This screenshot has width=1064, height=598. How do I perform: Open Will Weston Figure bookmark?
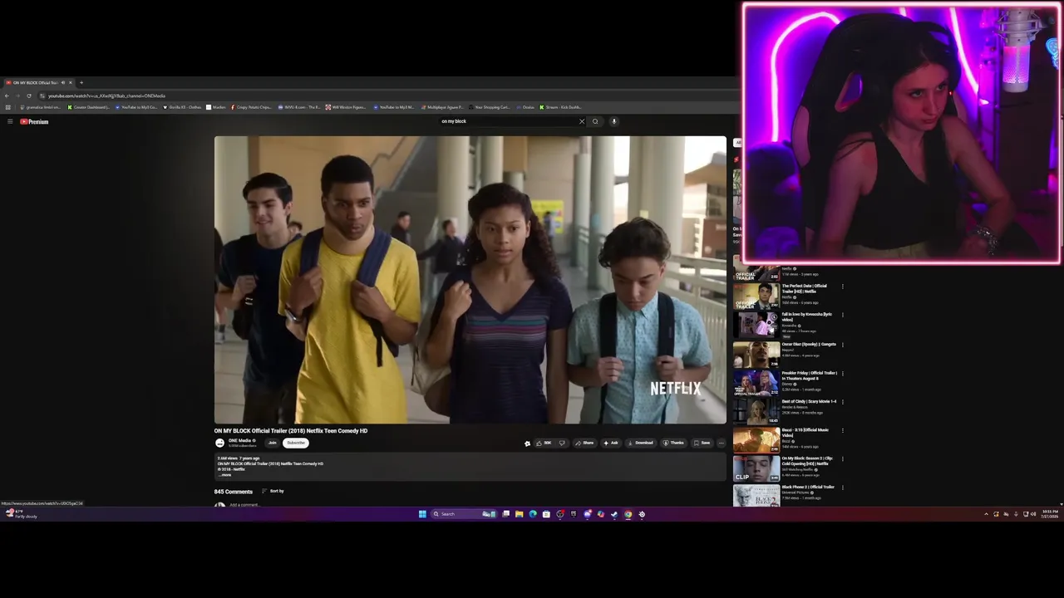[346, 107]
